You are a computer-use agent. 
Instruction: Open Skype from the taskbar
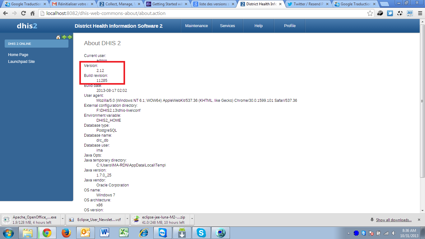click(x=201, y=233)
